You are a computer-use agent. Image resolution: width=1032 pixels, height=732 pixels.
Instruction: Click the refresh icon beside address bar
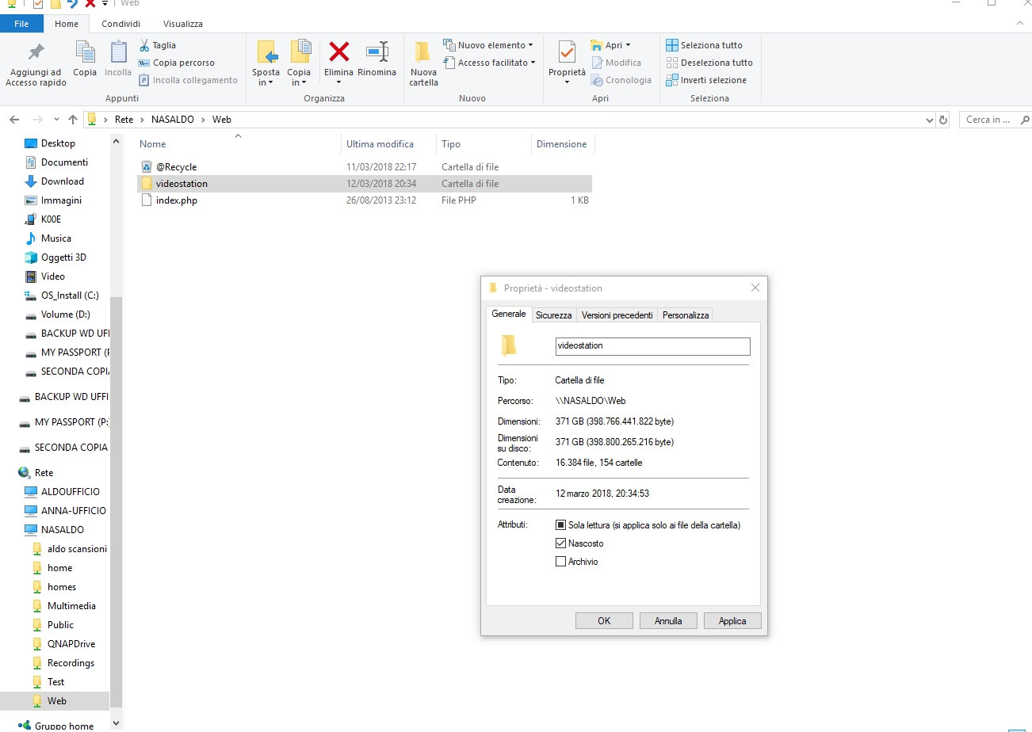[943, 120]
